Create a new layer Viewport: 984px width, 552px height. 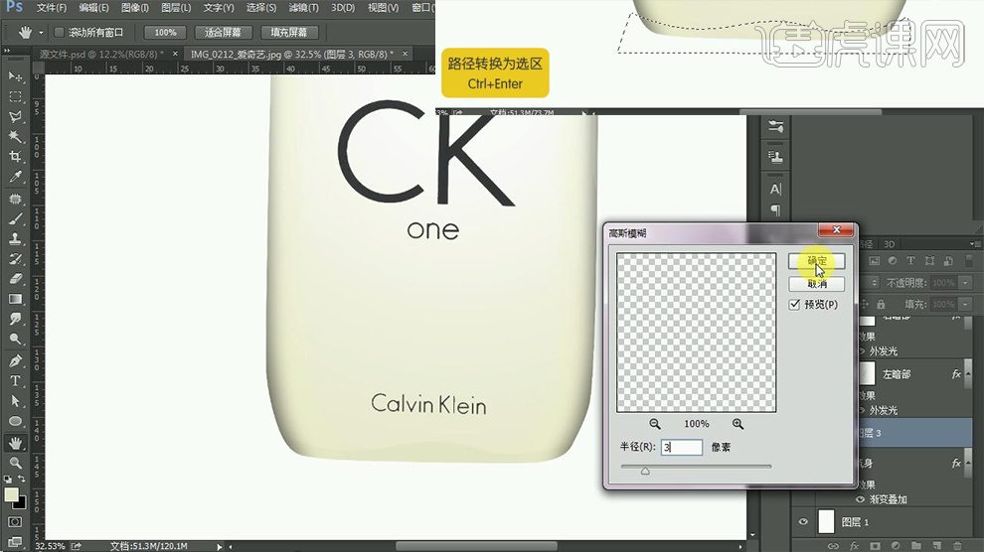pyautogui.click(x=937, y=546)
